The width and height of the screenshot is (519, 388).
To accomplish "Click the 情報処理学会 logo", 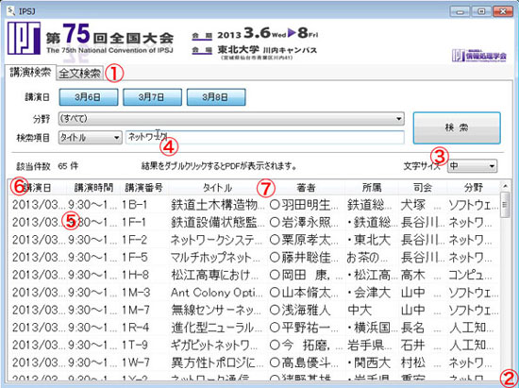I will 479,56.
